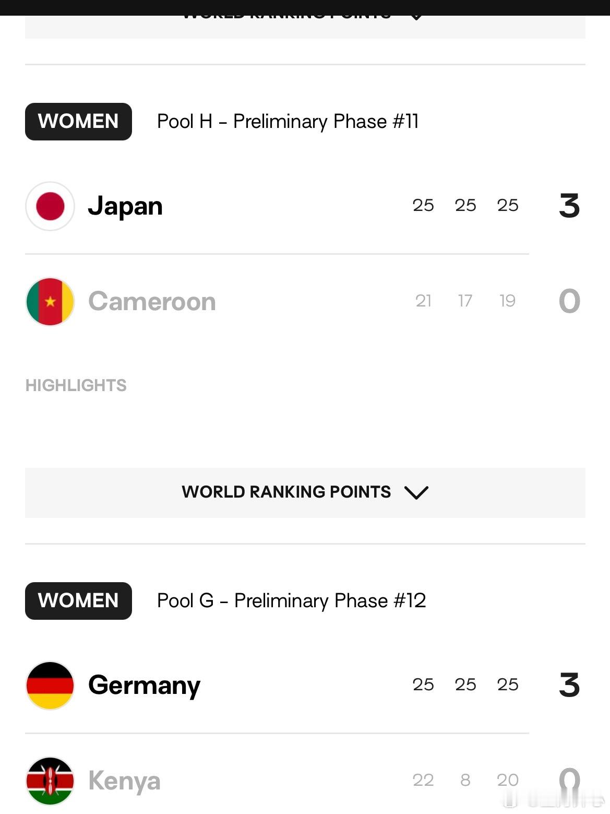
Task: Click the Cameroon flag icon
Action: [50, 302]
